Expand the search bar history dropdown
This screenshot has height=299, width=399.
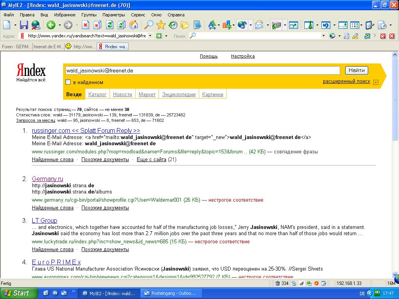pos(324,36)
